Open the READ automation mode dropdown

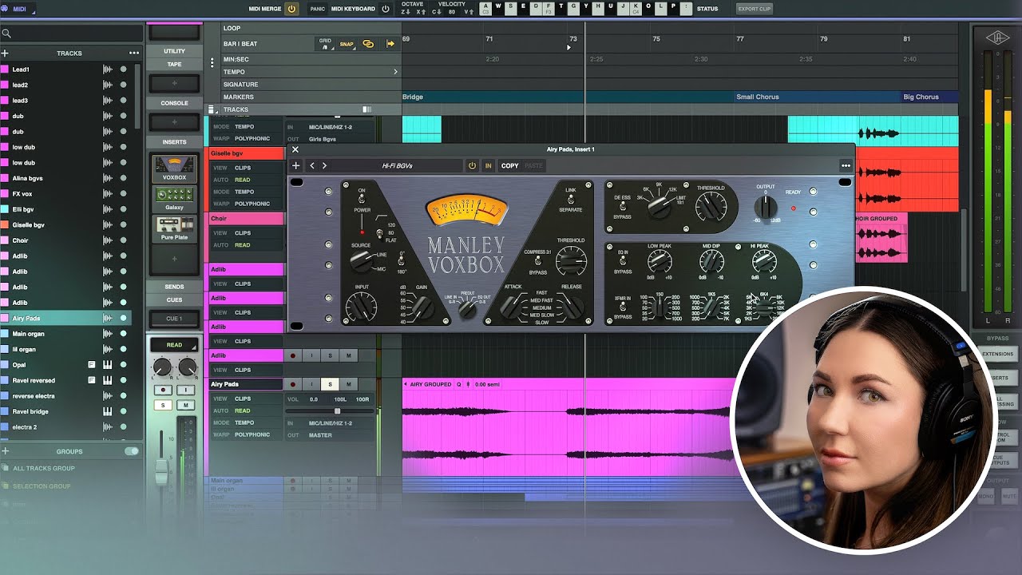[x=174, y=345]
